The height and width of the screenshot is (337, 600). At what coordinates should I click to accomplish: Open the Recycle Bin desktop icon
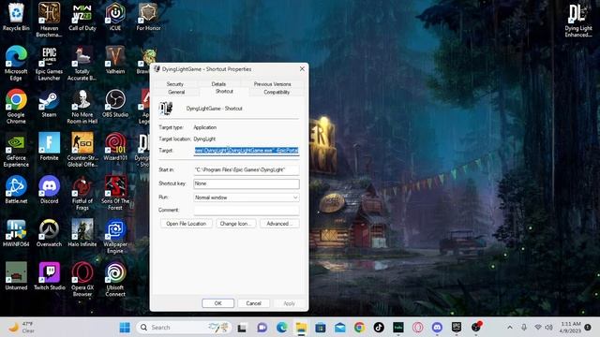point(16,17)
